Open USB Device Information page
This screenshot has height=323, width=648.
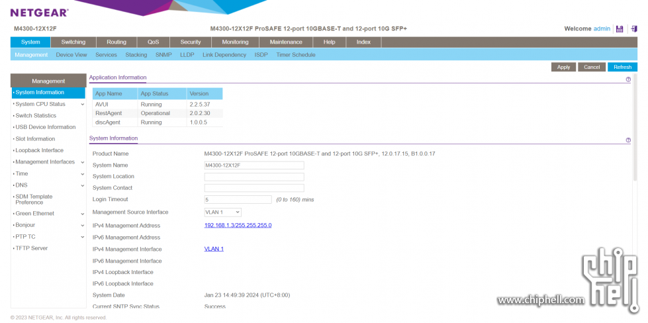tap(46, 127)
